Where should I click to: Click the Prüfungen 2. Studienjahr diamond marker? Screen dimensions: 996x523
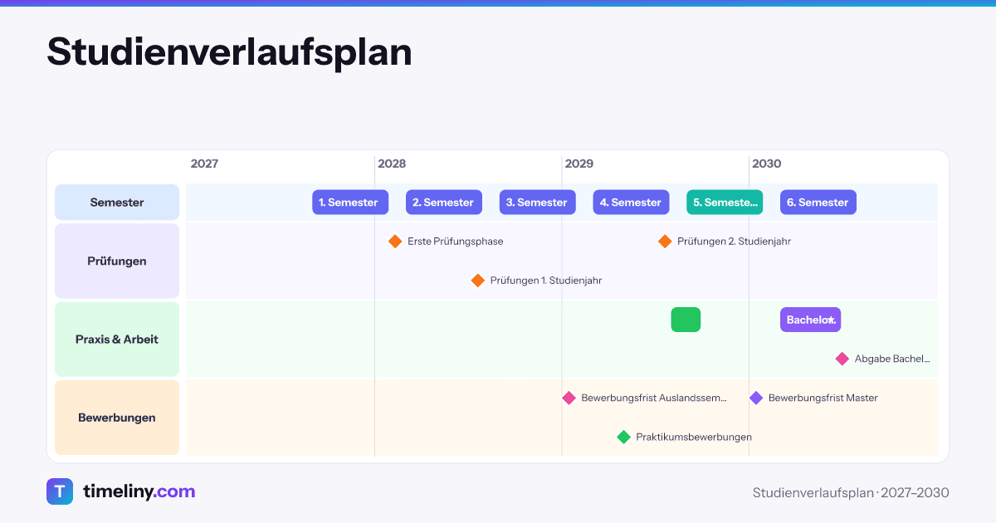coord(665,242)
